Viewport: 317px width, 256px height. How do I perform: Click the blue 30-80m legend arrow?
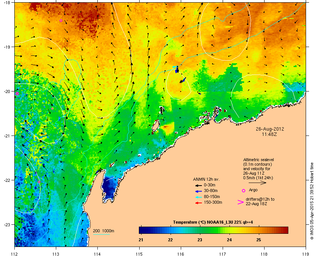tap(199, 191)
